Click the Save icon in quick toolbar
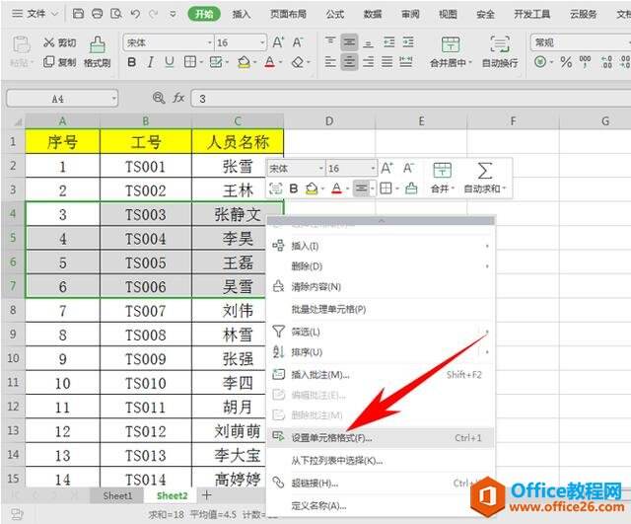This screenshot has width=631, height=524. (x=78, y=14)
